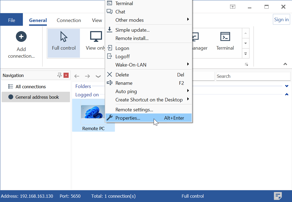Open the File menu button

tap(12, 20)
